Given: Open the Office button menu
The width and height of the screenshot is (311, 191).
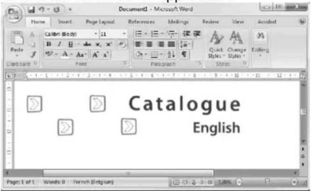Looking at the screenshot, I should (x=14, y=14).
